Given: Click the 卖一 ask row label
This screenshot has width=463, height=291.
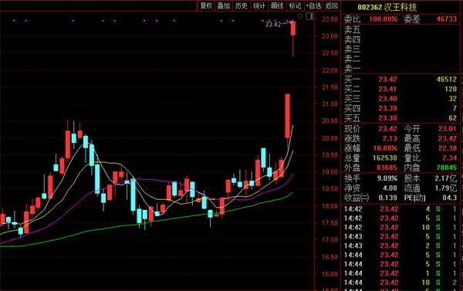Looking at the screenshot, I should [352, 69].
